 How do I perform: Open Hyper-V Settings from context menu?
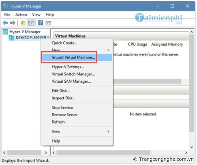coord(68,67)
